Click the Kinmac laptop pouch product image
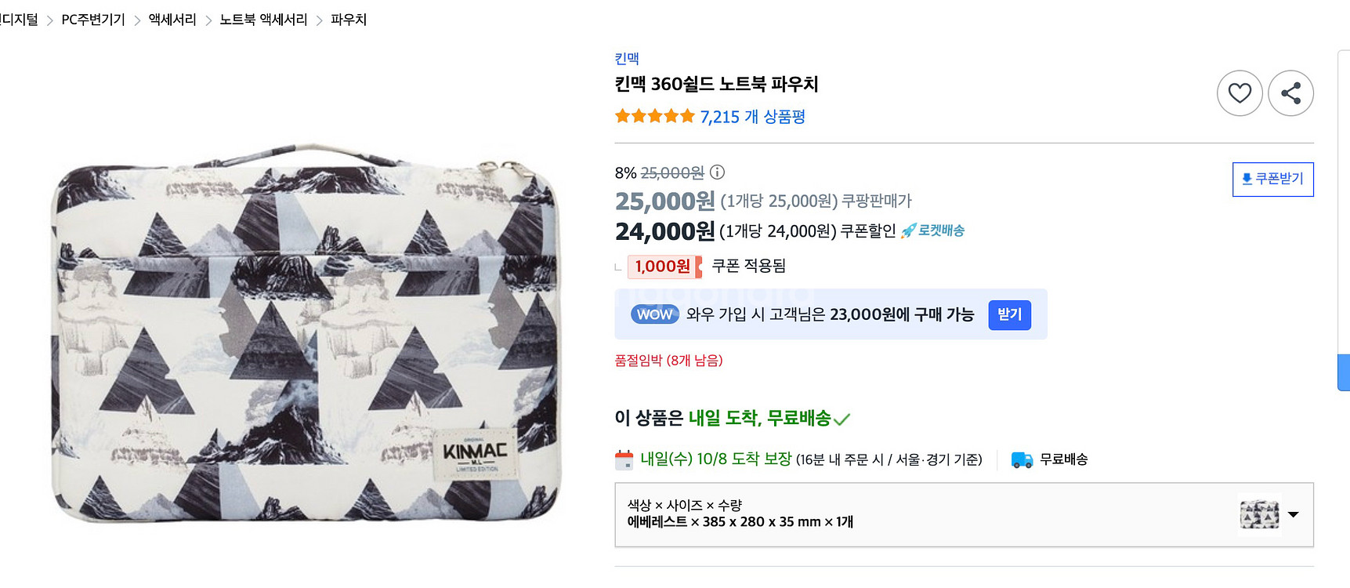 click(306, 333)
